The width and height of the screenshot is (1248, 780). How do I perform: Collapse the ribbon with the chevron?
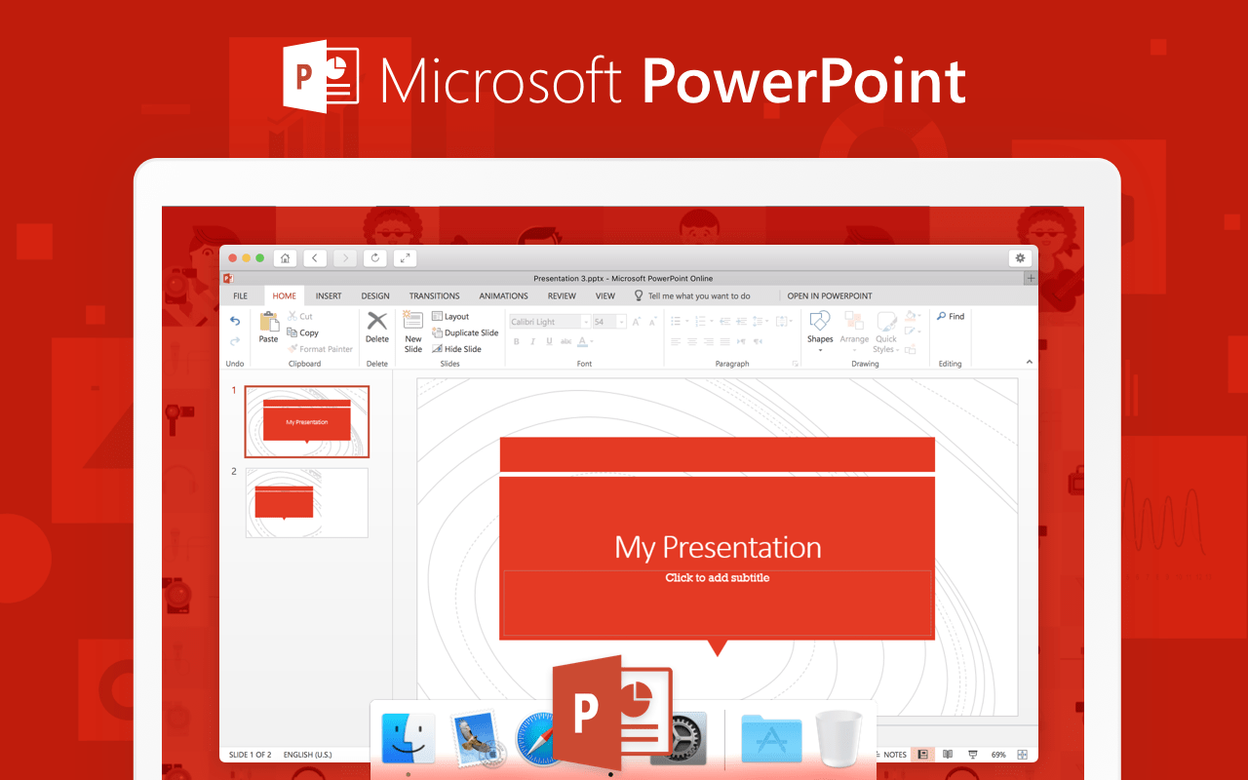1030,363
